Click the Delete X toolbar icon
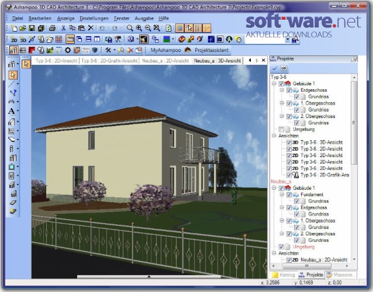 point(91,29)
